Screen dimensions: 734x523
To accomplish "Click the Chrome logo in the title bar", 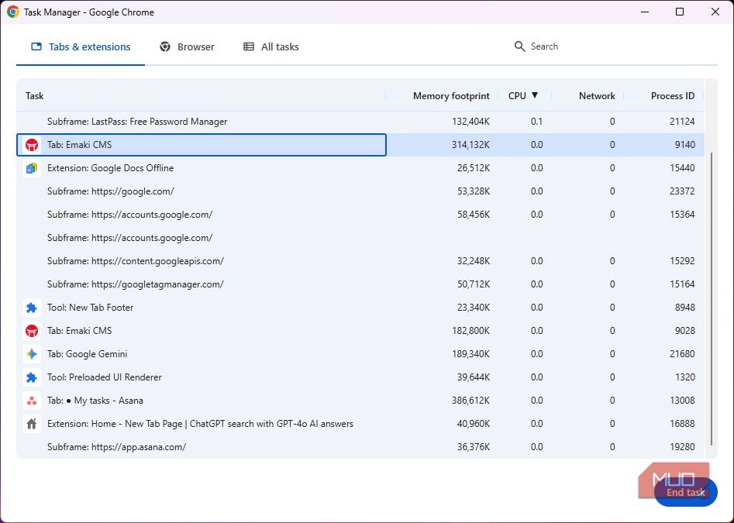I will click(12, 12).
